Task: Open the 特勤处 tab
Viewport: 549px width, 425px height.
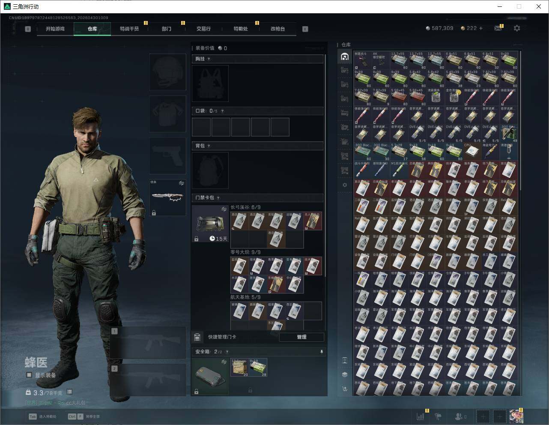Action: click(x=241, y=29)
